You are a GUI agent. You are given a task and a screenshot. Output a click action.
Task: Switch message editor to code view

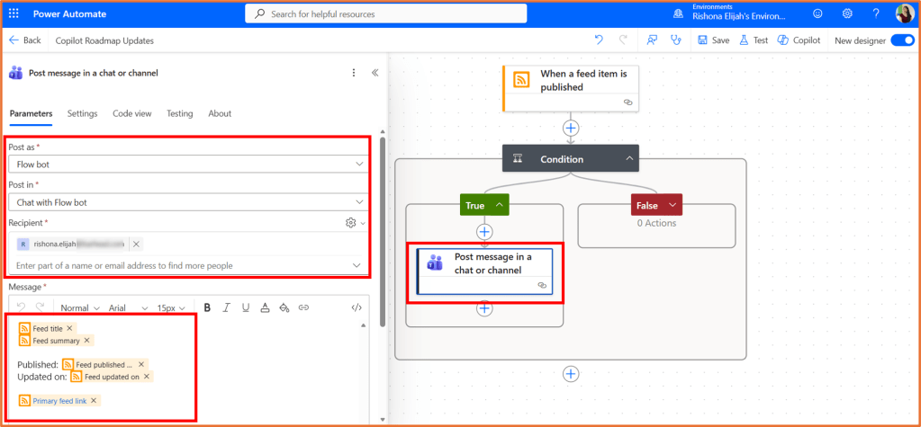[356, 307]
